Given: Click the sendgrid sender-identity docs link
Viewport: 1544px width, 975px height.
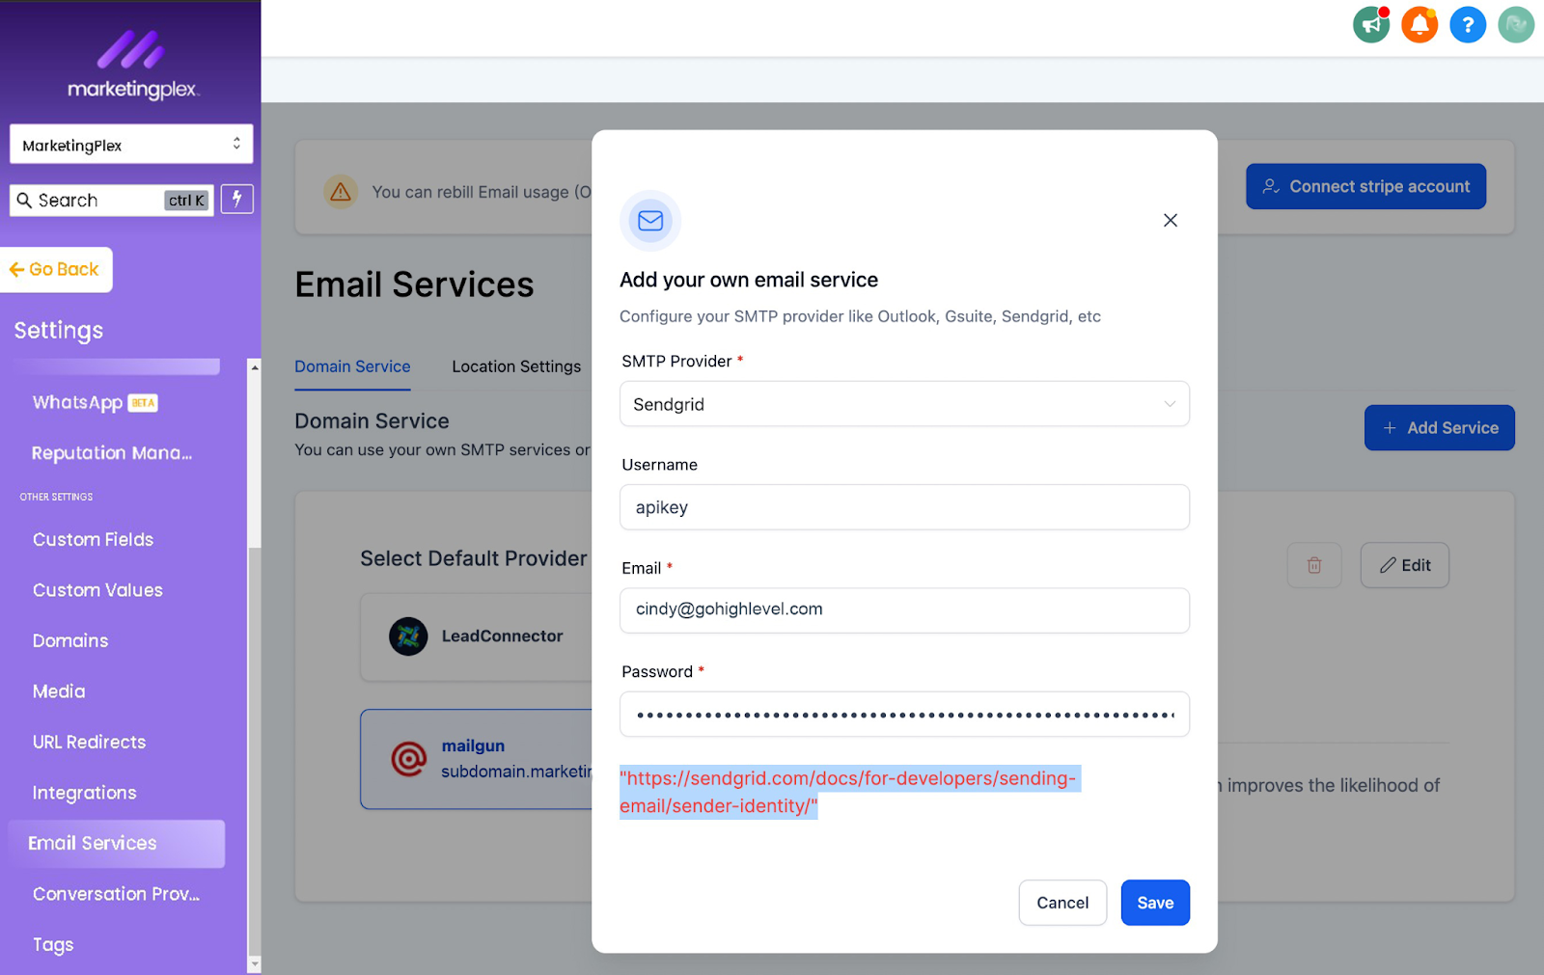Looking at the screenshot, I should point(849,792).
